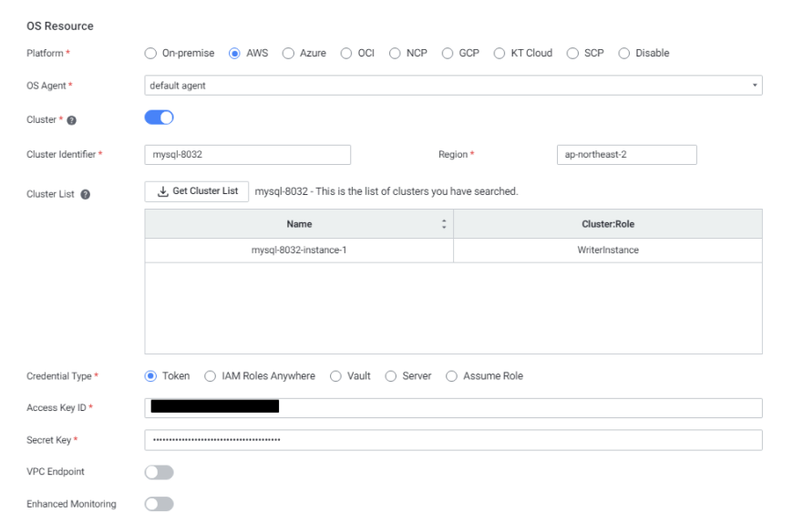Enable the VPC Endpoint toggle

click(x=159, y=472)
